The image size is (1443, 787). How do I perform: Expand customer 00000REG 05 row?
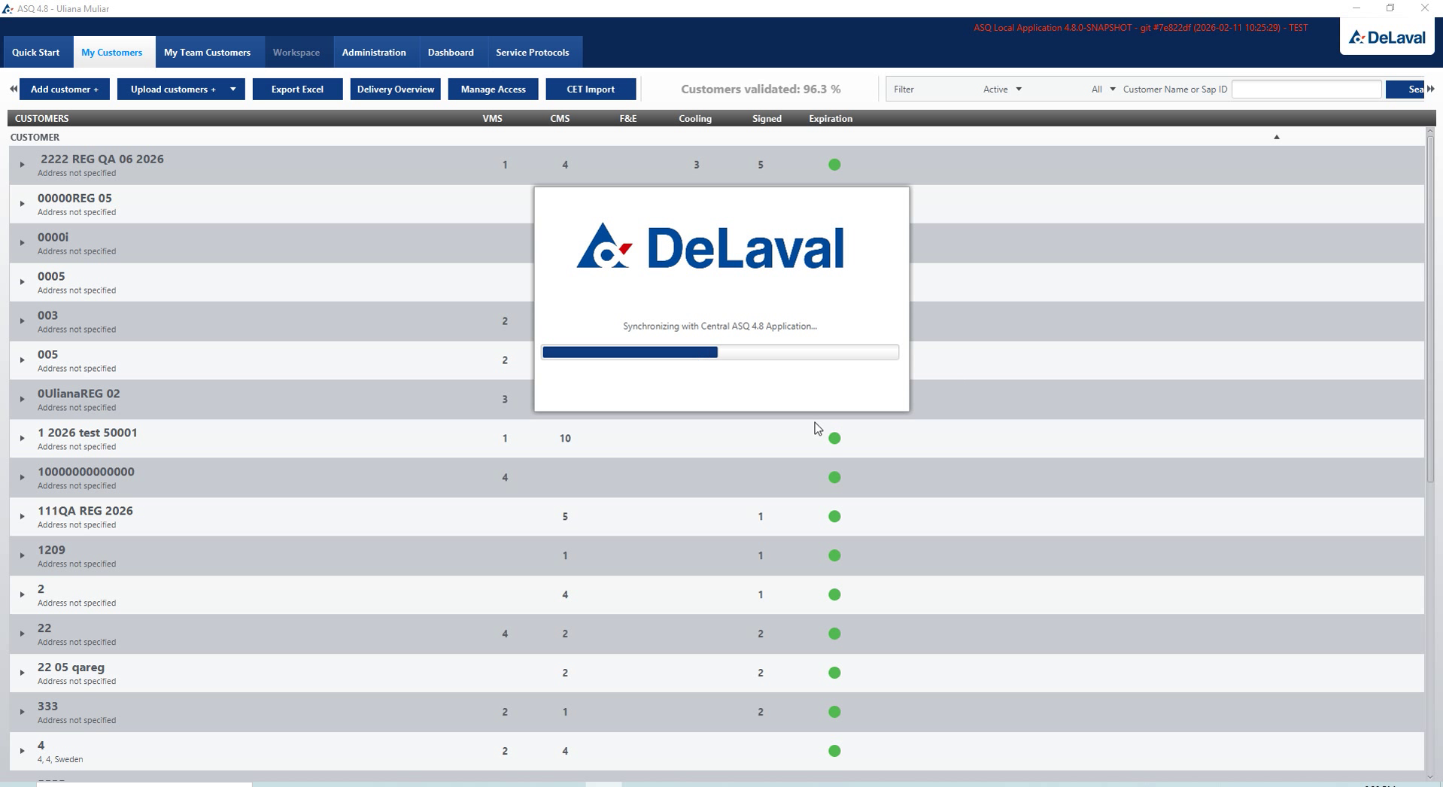pos(22,204)
